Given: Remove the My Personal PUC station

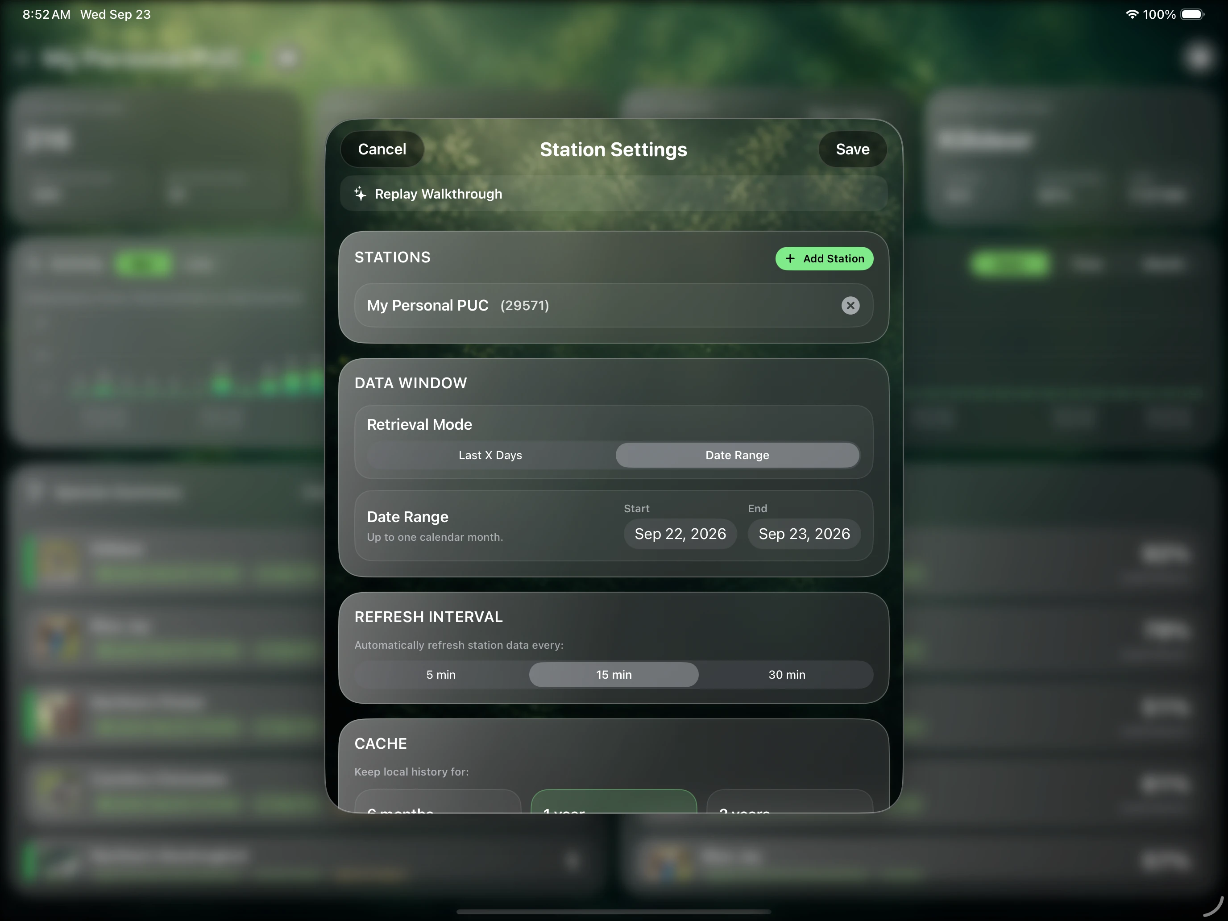Looking at the screenshot, I should click(850, 305).
